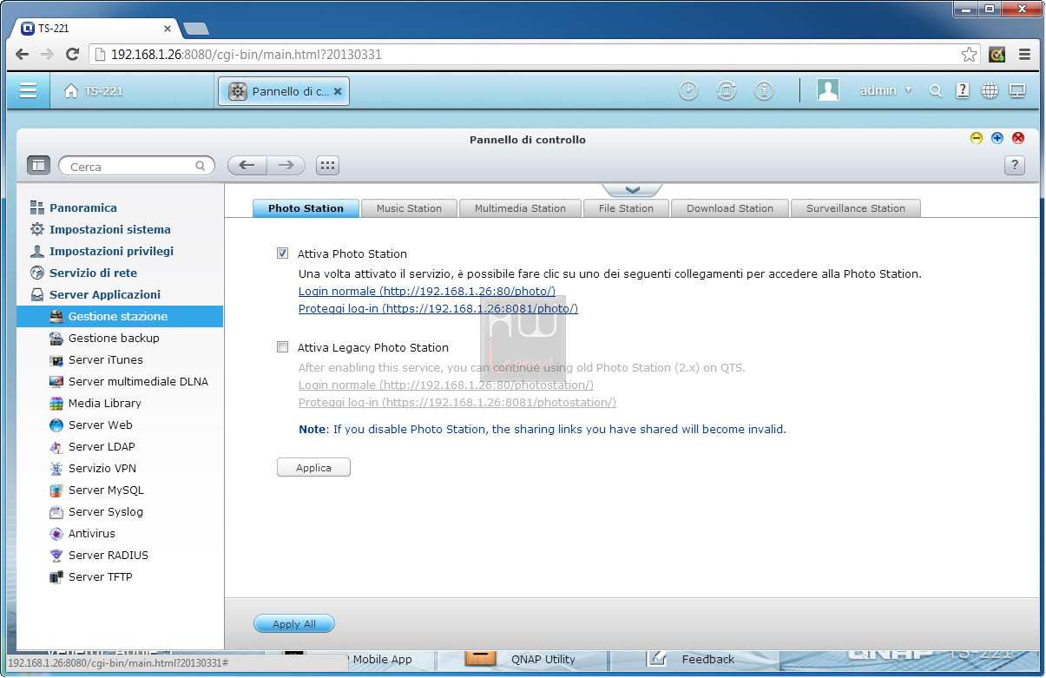Viewport: 1046px width, 678px height.
Task: Switch to the Multimedia Station tab
Action: coord(520,208)
